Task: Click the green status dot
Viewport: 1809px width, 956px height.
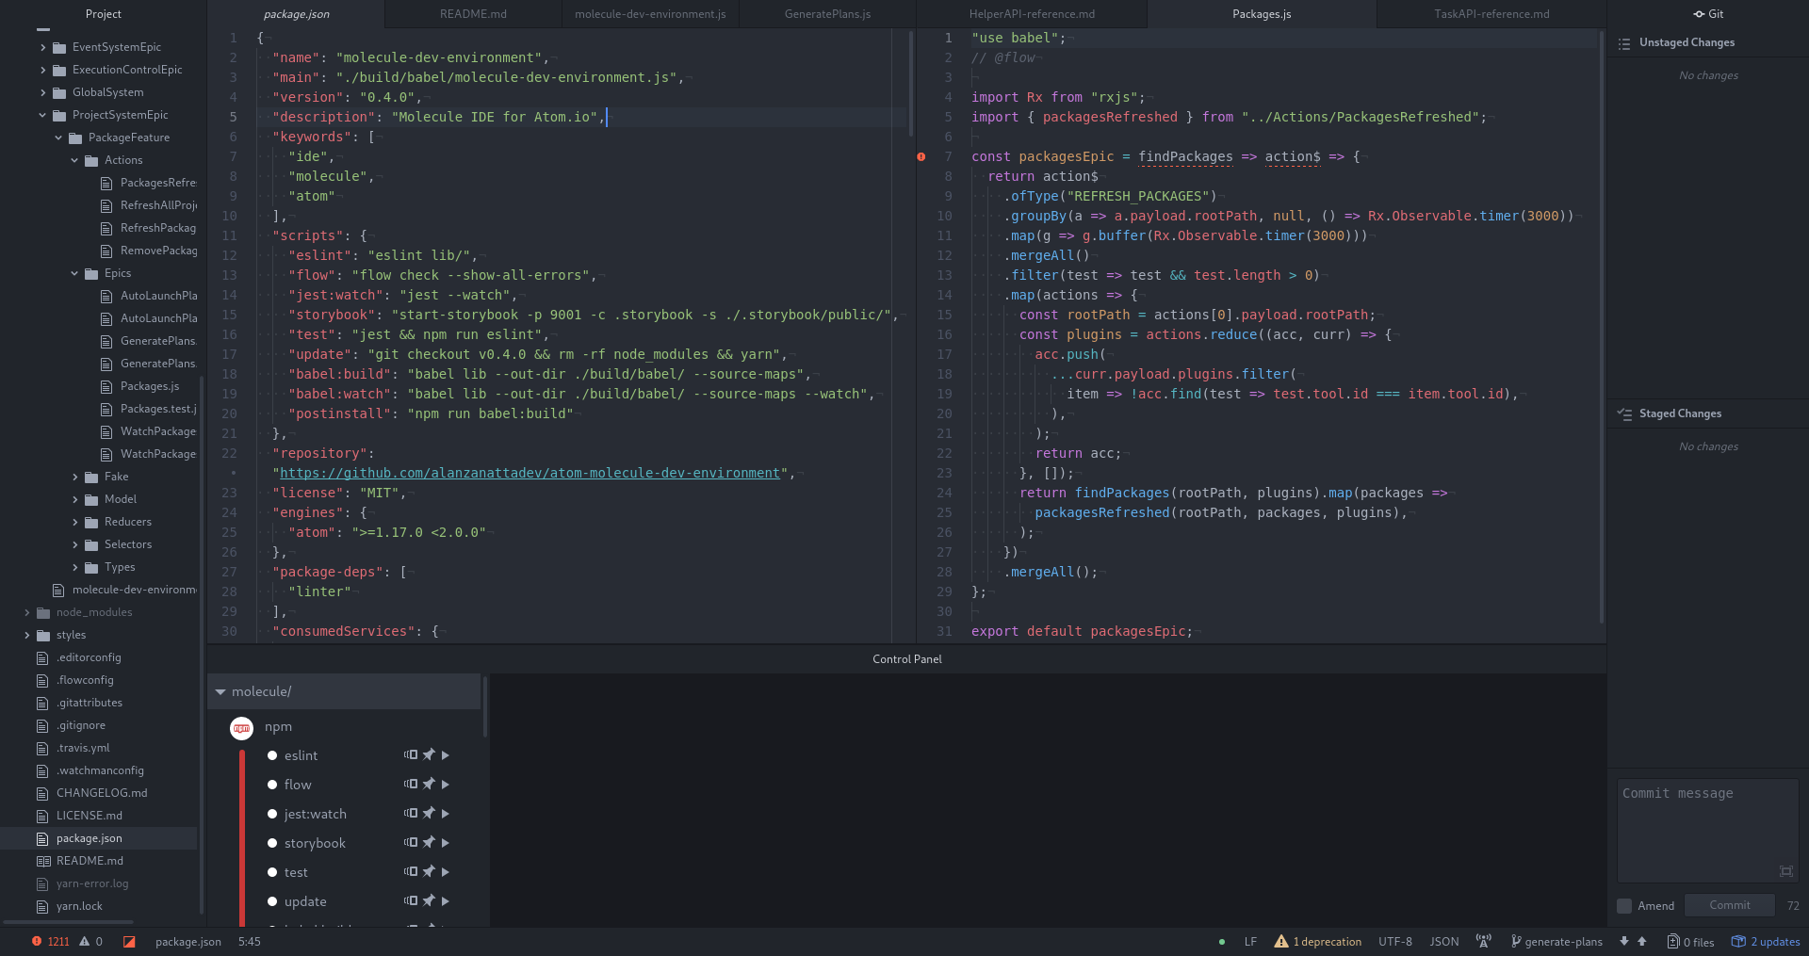Action: 1222,942
